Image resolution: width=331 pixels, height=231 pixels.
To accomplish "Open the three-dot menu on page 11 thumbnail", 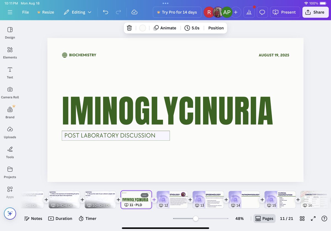I will tap(144, 195).
